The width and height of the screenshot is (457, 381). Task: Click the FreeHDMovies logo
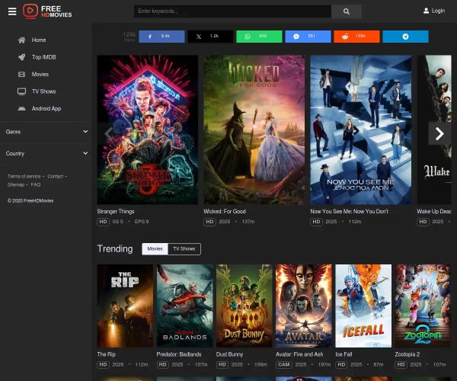(x=47, y=11)
